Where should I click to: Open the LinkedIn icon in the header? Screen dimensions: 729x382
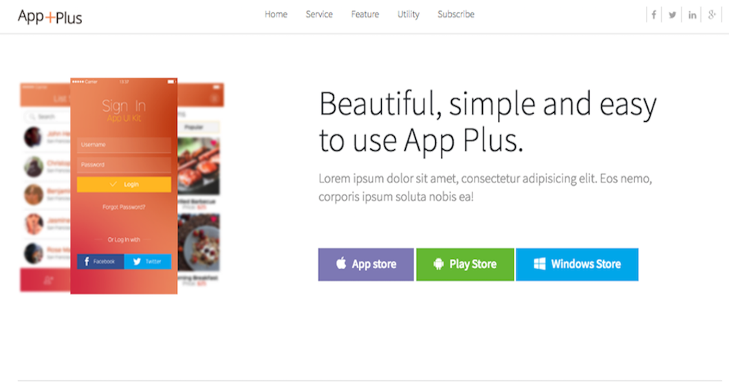693,15
